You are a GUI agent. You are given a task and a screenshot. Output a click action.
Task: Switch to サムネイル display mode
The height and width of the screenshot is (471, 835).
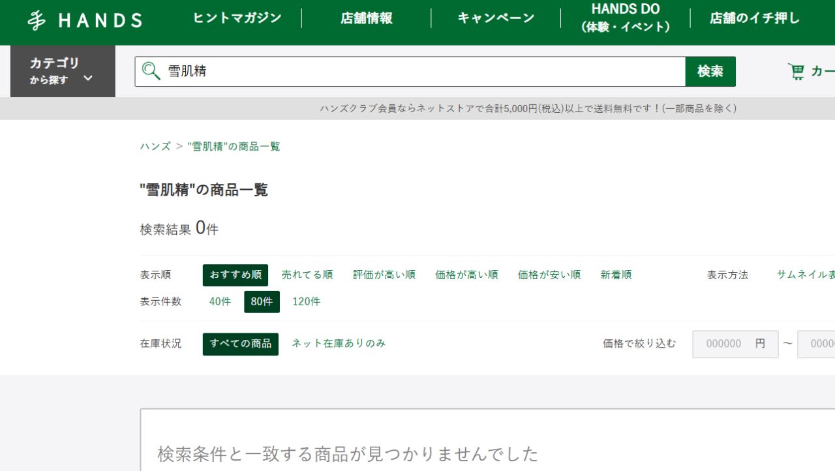[x=806, y=275]
